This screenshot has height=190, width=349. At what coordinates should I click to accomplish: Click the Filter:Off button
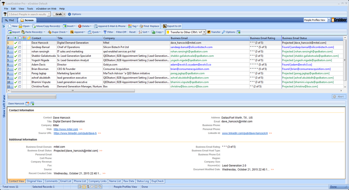pos(121,32)
